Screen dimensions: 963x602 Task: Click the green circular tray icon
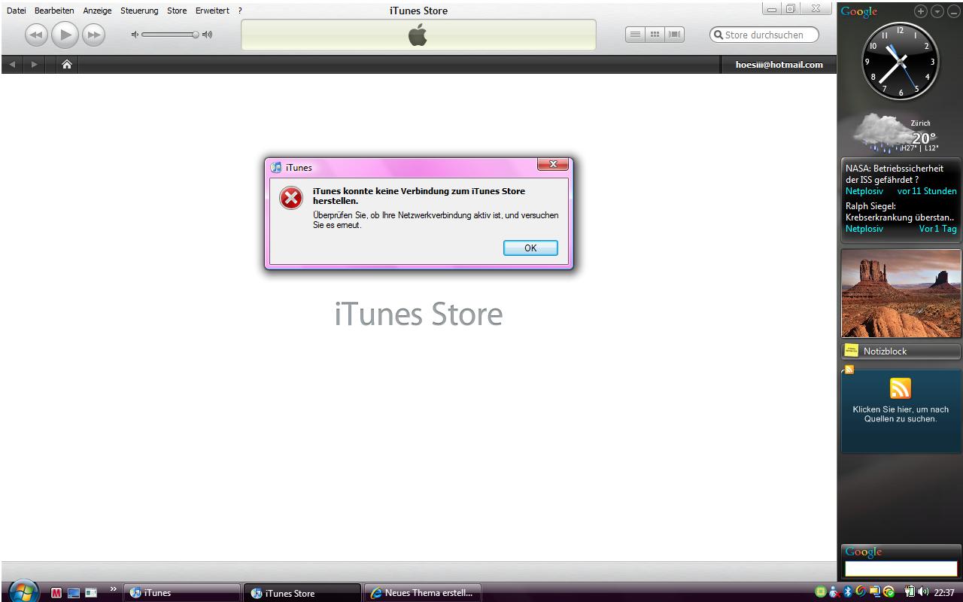click(820, 592)
